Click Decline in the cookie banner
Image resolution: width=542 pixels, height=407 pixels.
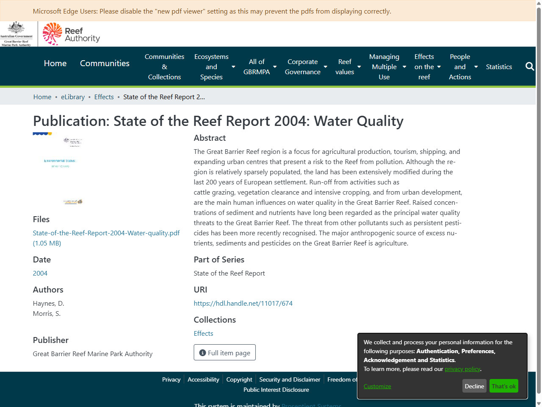coord(474,386)
